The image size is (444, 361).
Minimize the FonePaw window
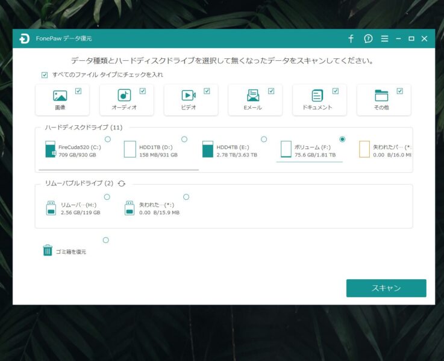point(398,39)
